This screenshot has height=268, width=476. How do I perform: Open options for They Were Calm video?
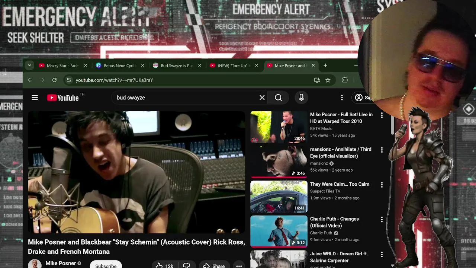click(382, 185)
